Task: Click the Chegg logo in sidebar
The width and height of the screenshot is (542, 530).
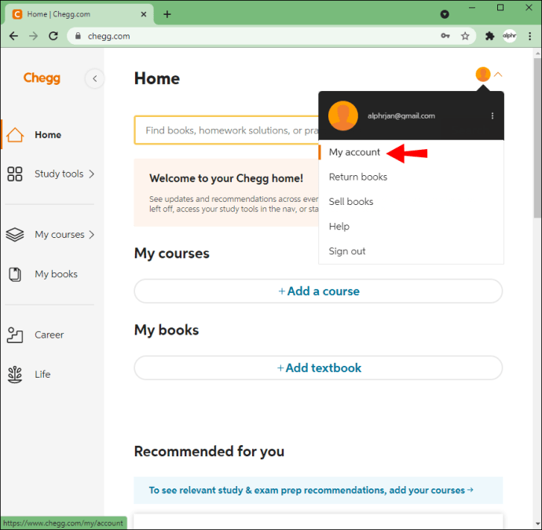Action: (42, 79)
